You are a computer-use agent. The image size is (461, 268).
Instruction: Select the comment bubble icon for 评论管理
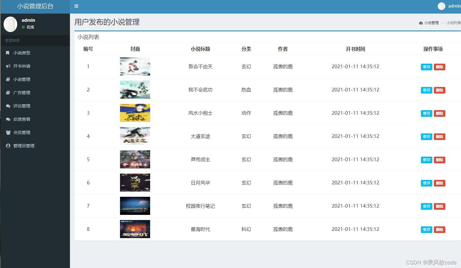(x=8, y=106)
